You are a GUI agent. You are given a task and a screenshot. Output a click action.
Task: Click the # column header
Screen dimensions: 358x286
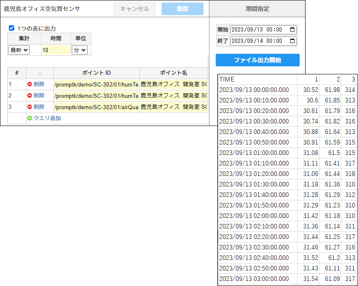(17, 73)
